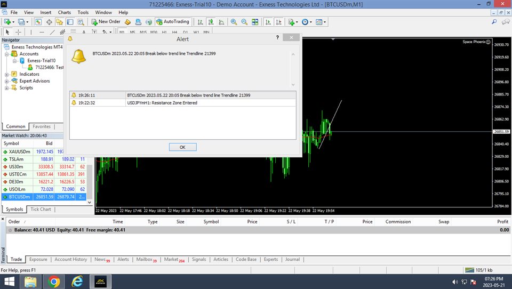Select the Crosshair tool
Image resolution: width=512 pixels, height=289 pixels.
coord(18,32)
